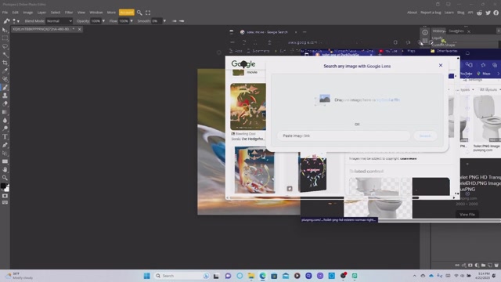
Task: Select the Eyedropper tool
Action: (x=5, y=71)
